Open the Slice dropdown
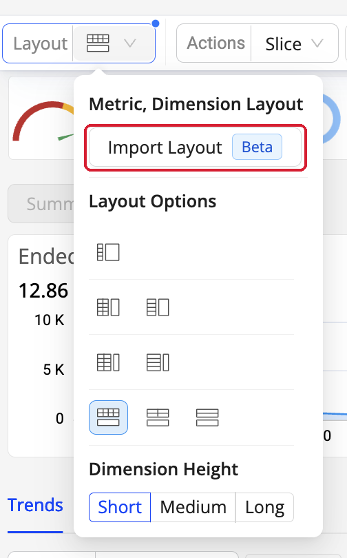The image size is (347, 558). pyautogui.click(x=295, y=43)
